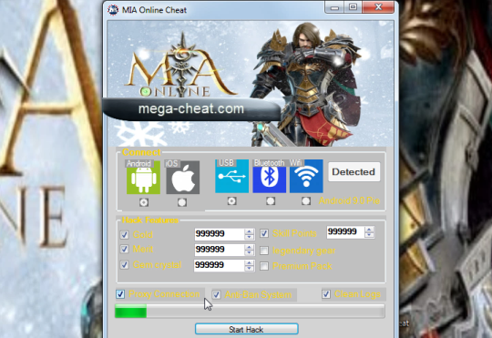
Task: Increase the Gem crystal value with up arrow
Action: (x=250, y=262)
